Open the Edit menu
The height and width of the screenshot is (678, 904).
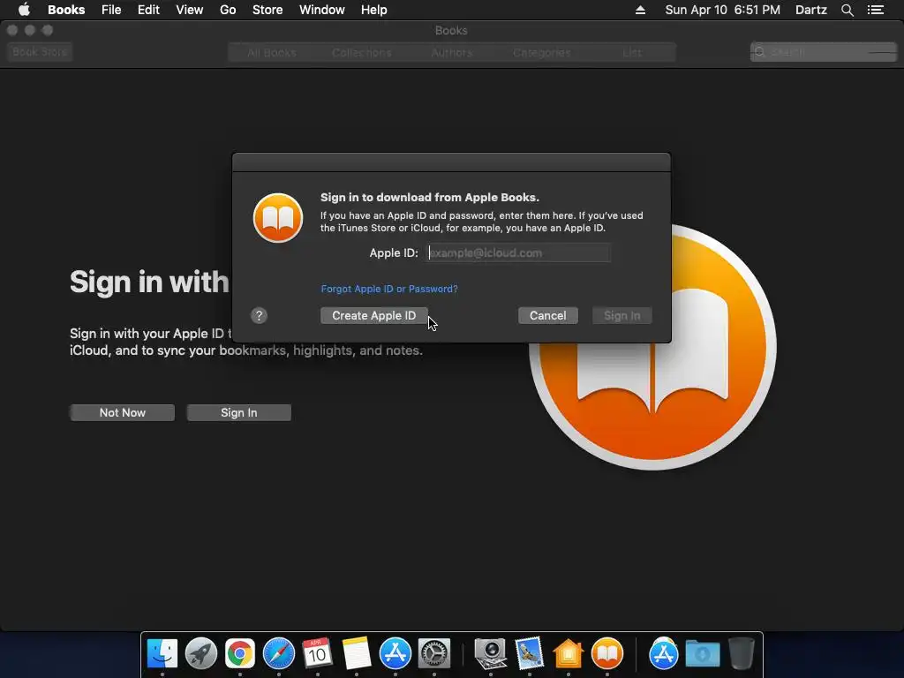(148, 10)
